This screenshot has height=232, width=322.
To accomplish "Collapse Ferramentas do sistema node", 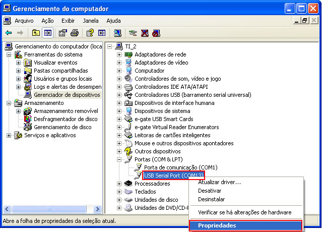I will [9, 54].
